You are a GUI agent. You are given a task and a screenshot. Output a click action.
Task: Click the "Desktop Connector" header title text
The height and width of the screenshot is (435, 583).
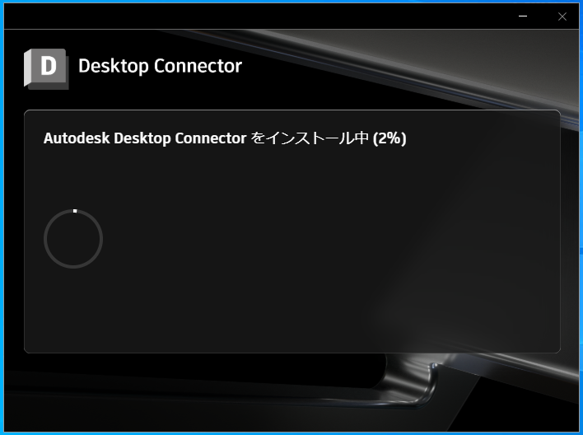tap(161, 66)
